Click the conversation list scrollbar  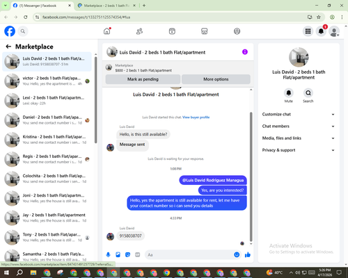pyautogui.click(x=96, y=100)
